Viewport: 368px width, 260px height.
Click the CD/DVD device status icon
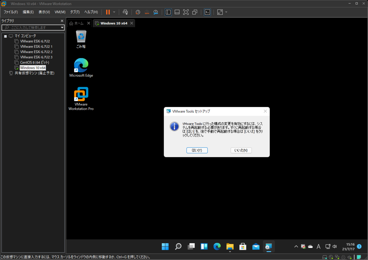point(331,257)
